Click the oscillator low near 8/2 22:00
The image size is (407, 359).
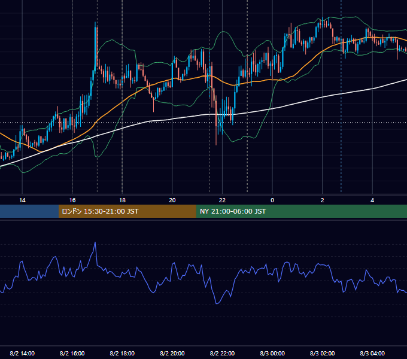217,303
